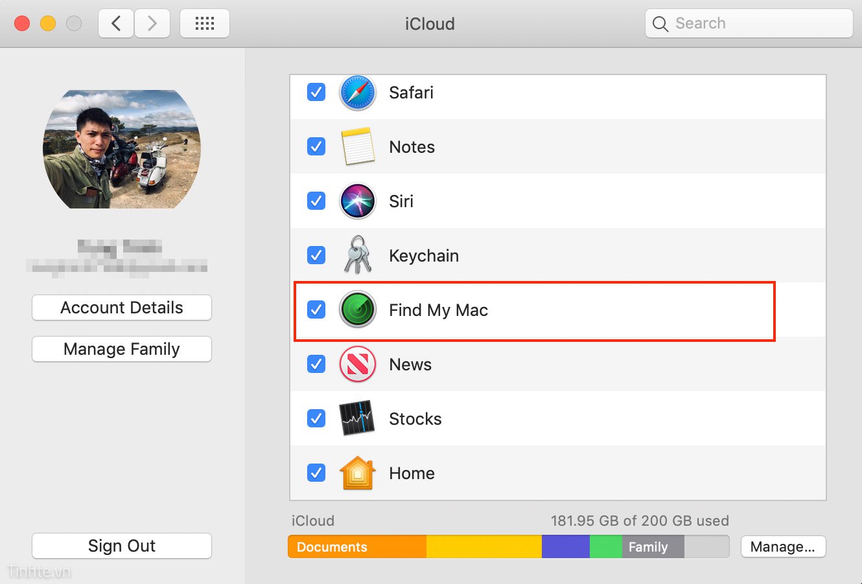Click the Manage Family button
The image size is (862, 584).
click(122, 349)
